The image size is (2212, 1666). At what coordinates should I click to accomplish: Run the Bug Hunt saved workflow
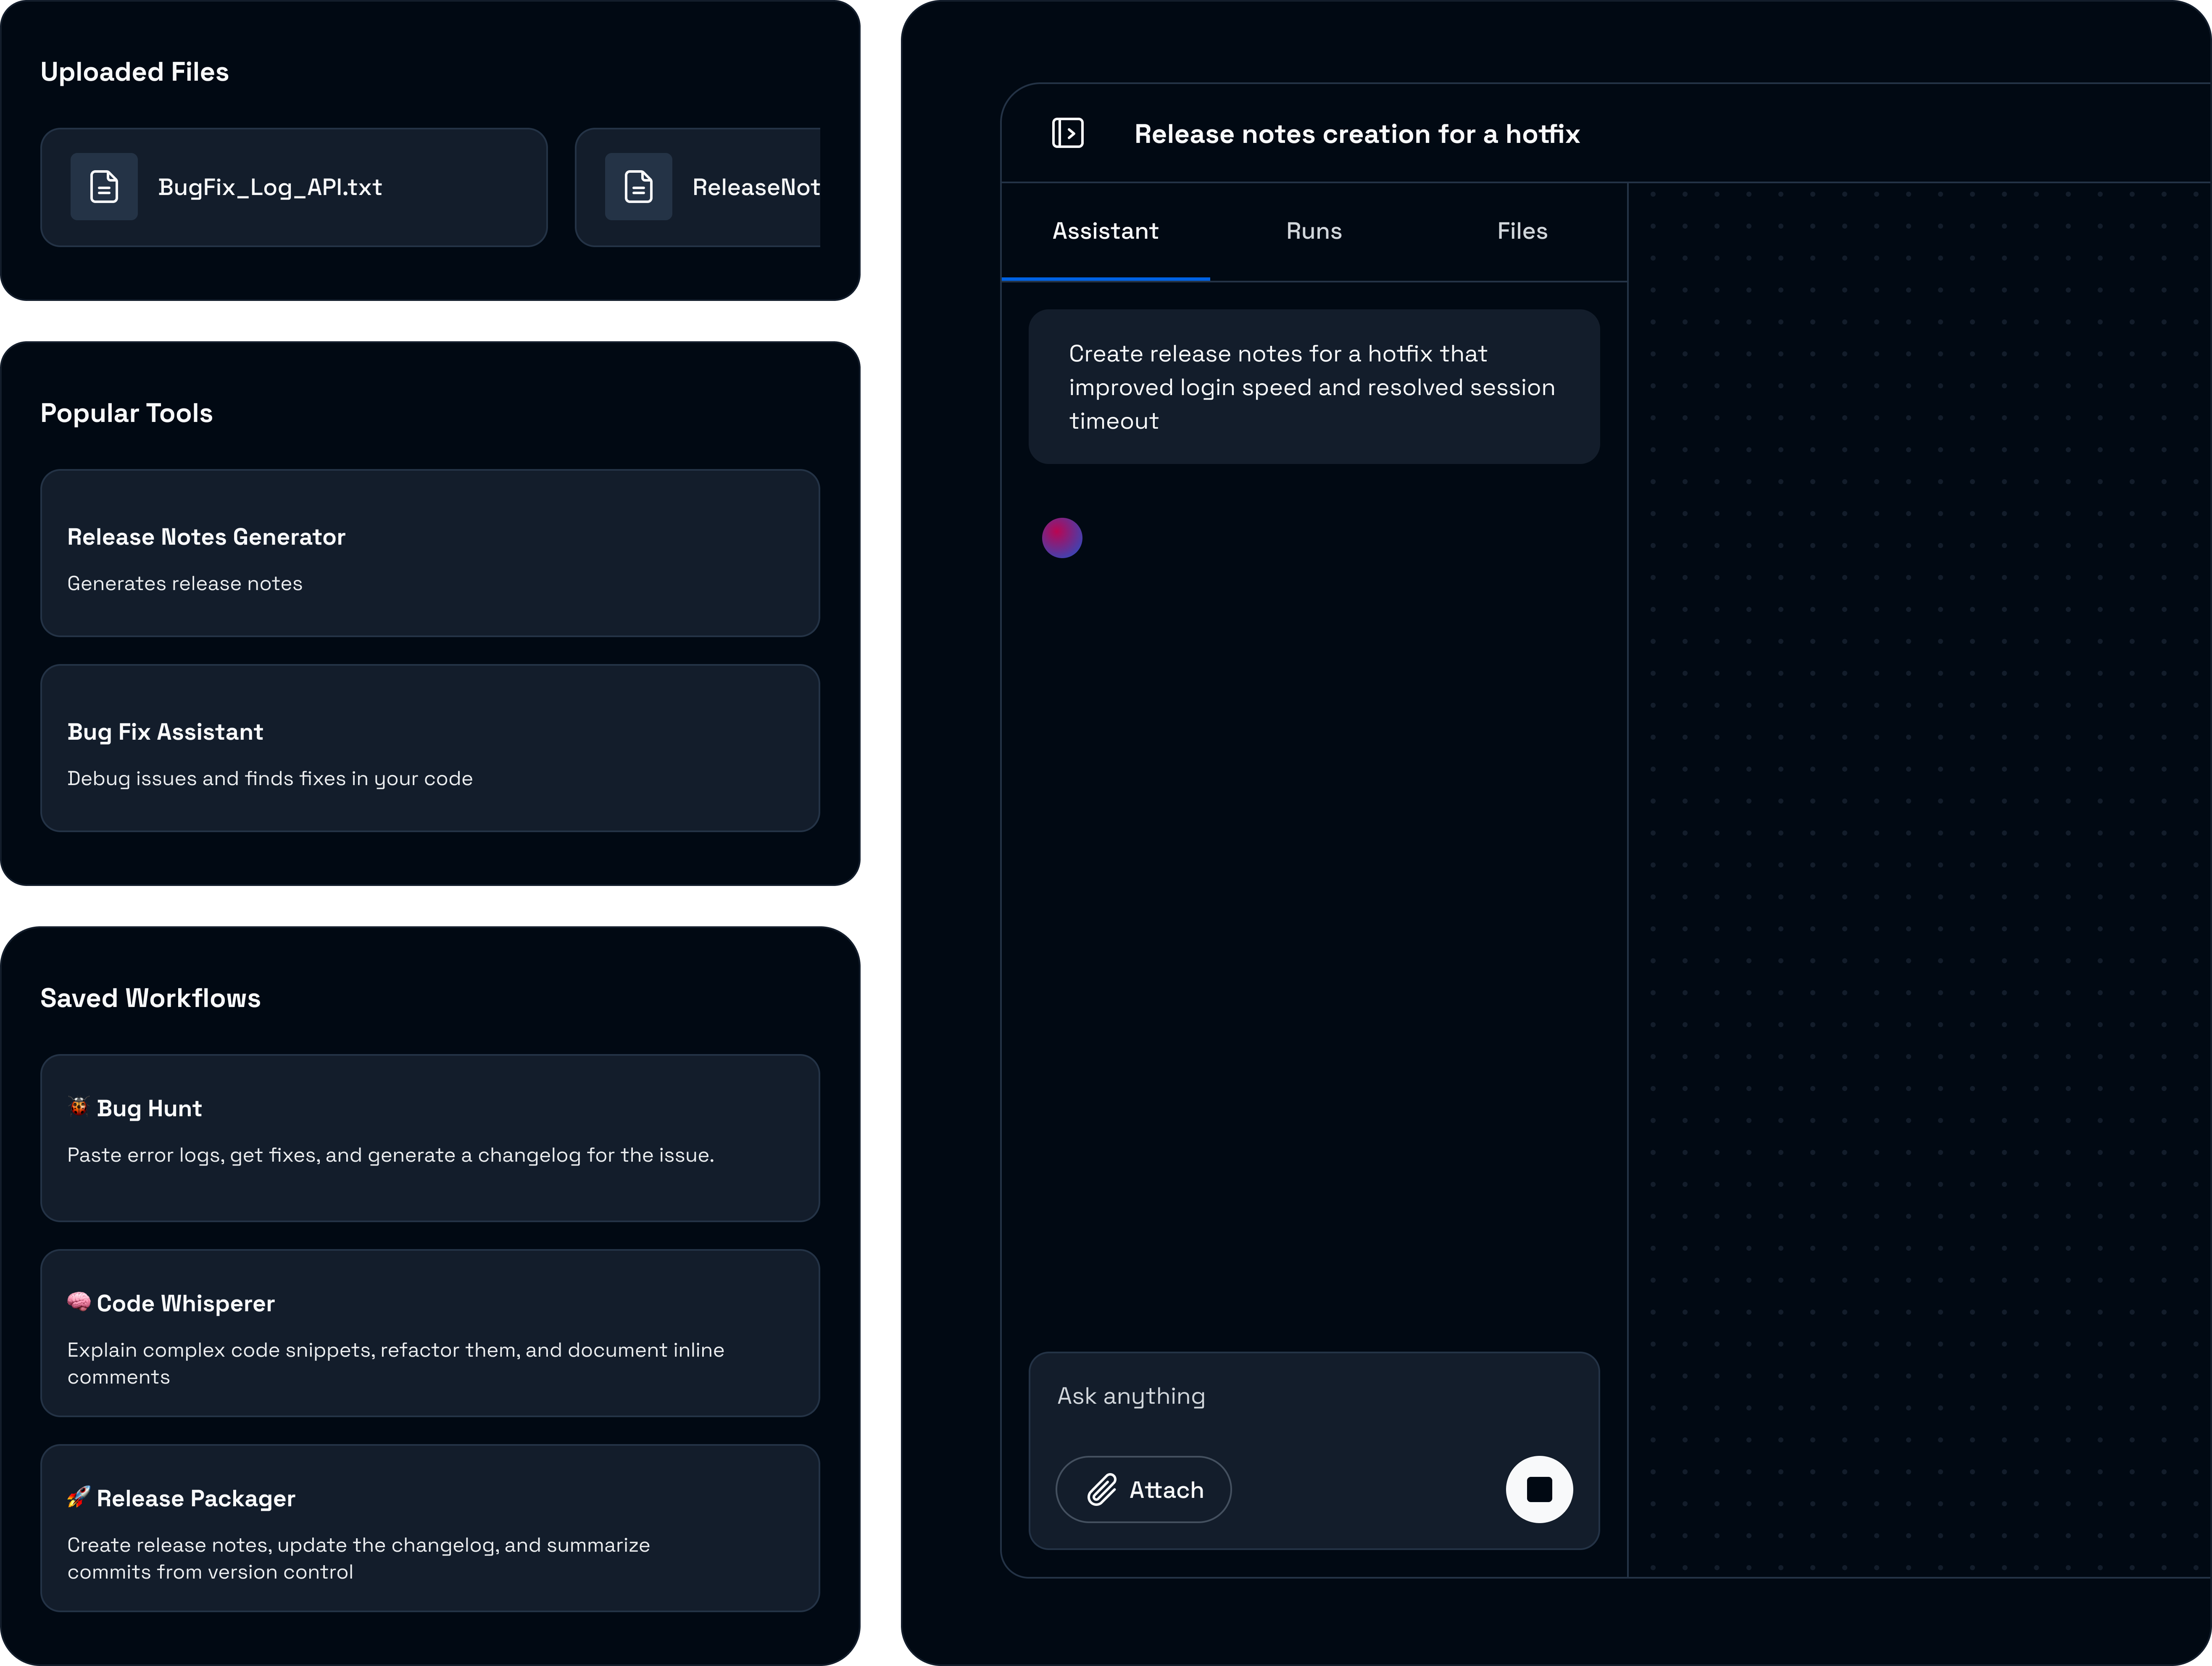tap(430, 1138)
